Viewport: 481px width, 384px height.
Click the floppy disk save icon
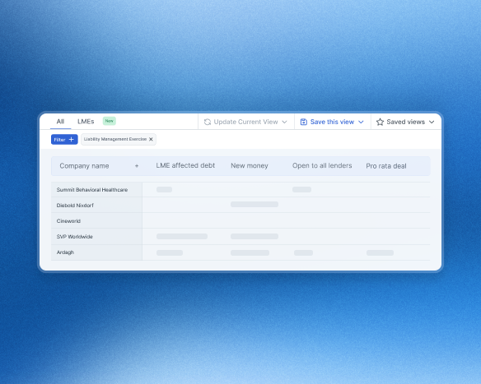[303, 122]
